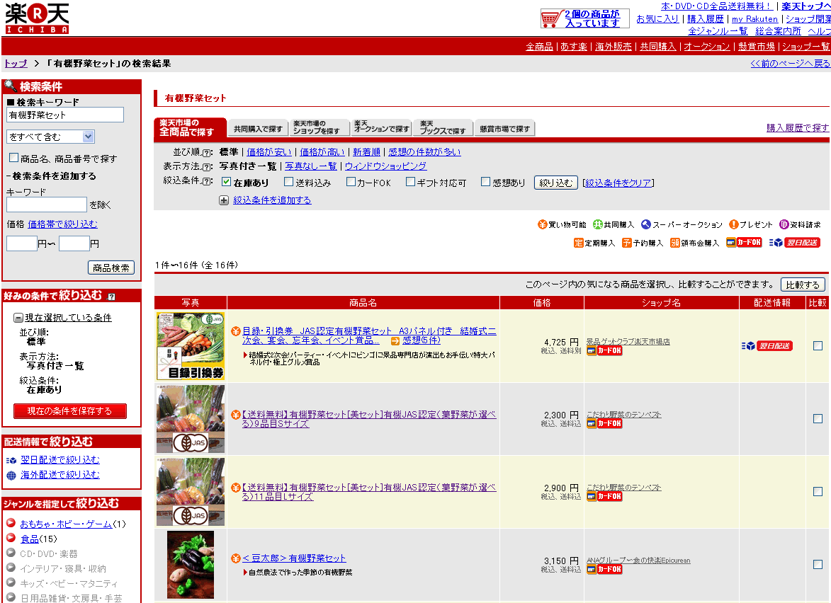Click 現在の条件を保存する button
Image resolution: width=831 pixels, height=603 pixels.
70,410
